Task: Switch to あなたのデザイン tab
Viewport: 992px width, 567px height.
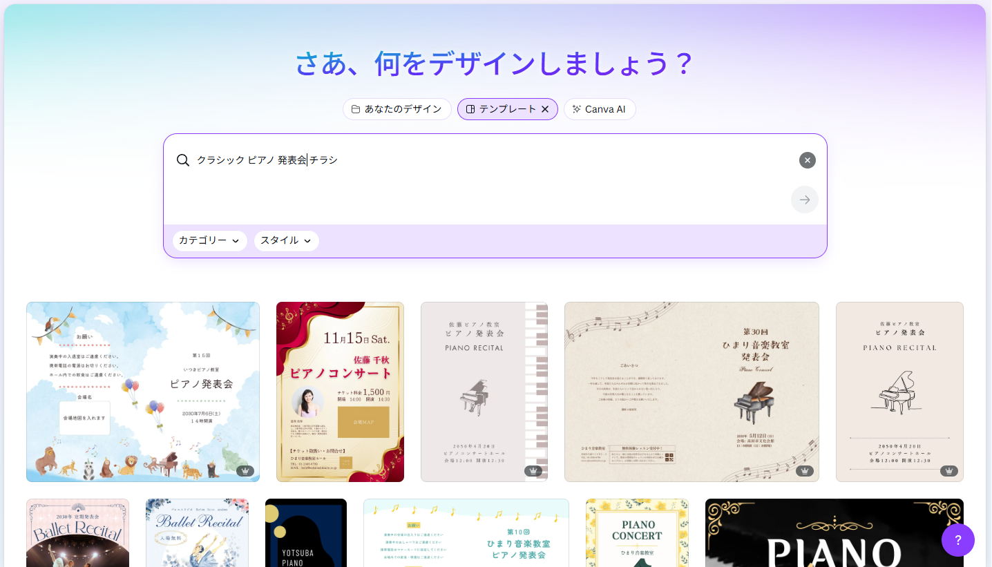Action: coord(397,109)
